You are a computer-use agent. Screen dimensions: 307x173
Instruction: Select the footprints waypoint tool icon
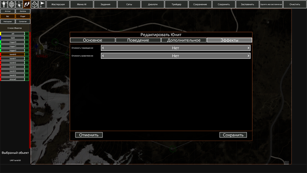tap(27, 4)
